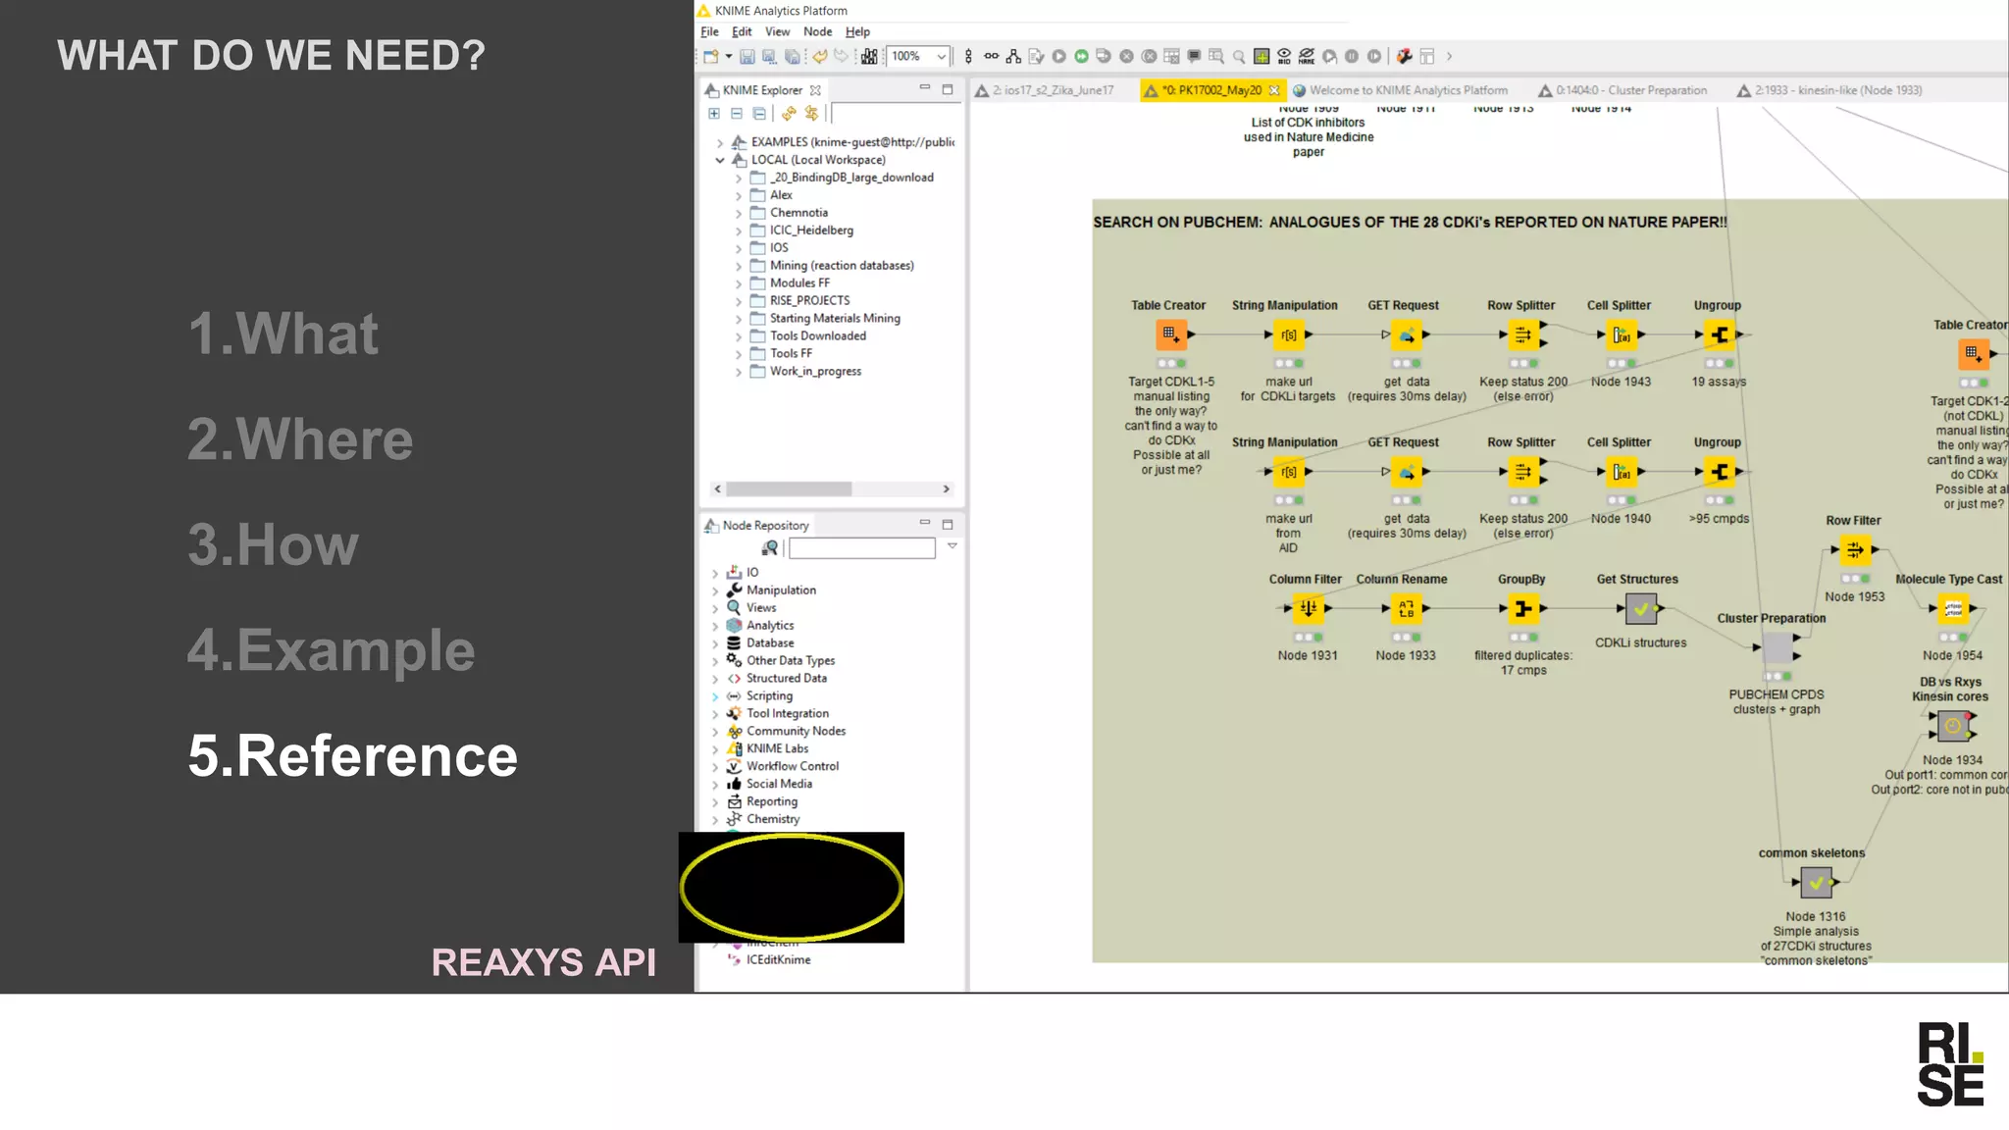Click the Node Repository search magnifier icon
The width and height of the screenshot is (2009, 1130).
click(770, 548)
